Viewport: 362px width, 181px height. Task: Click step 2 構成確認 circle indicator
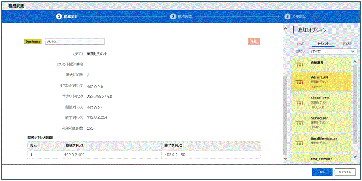pyautogui.click(x=173, y=16)
